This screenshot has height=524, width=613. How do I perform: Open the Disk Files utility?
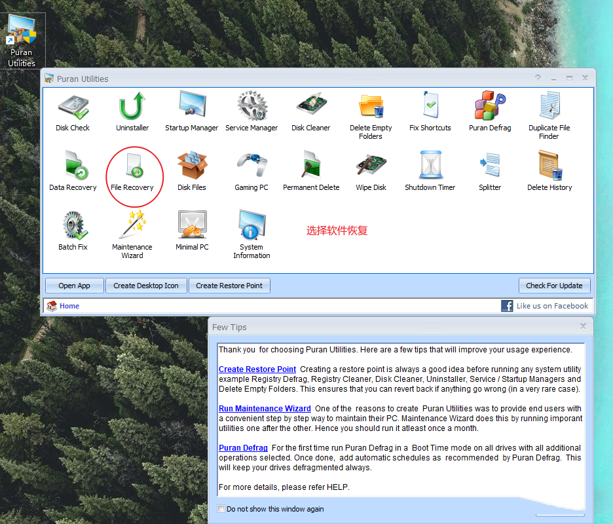tap(191, 171)
